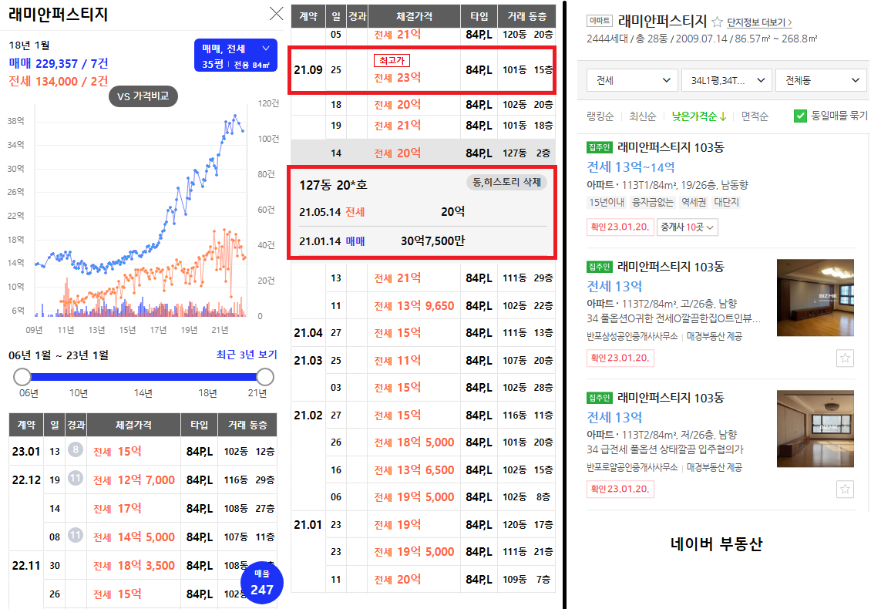Open the 매매, 전세 35평 dropdown
This screenshot has width=881, height=609.
[236, 56]
